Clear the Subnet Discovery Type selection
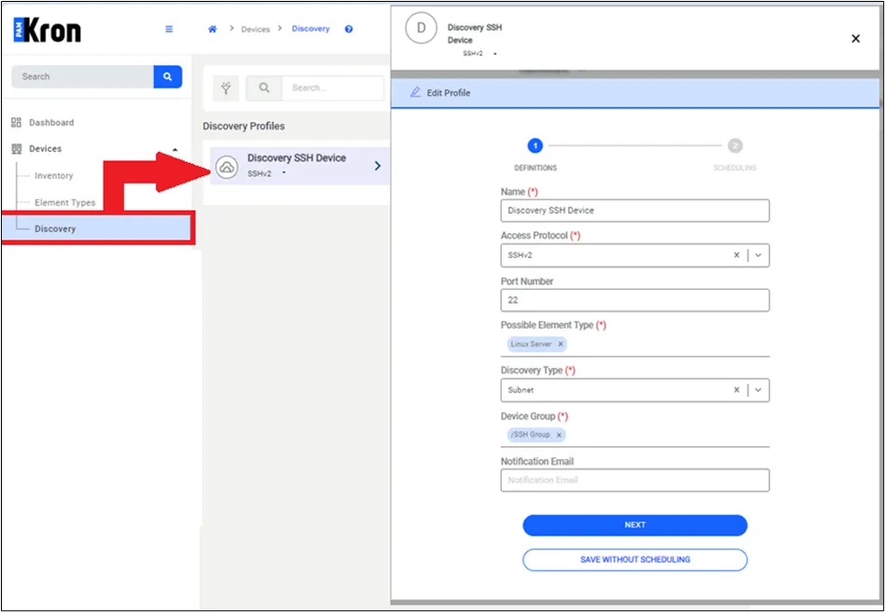 (737, 390)
